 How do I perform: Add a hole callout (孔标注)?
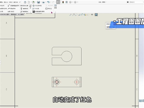click(x=11, y=11)
